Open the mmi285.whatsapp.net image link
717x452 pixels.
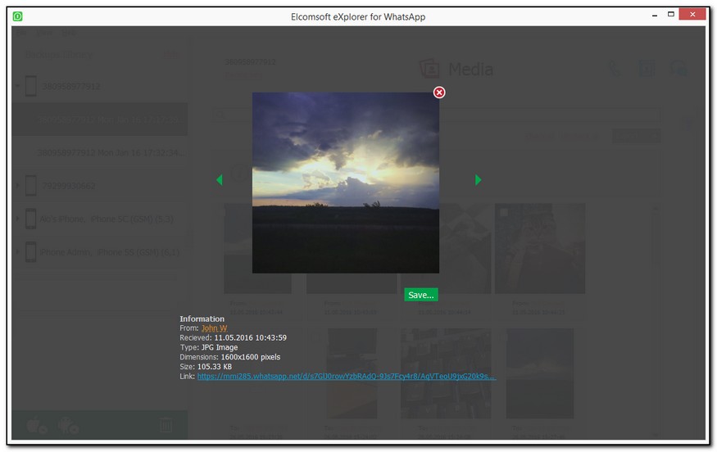coord(346,377)
